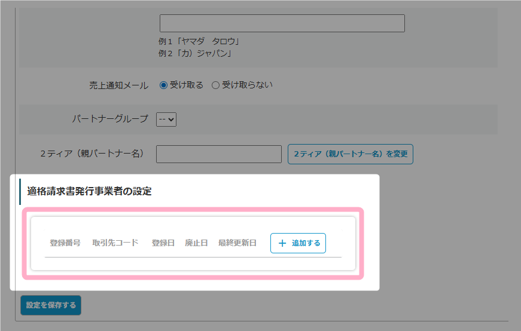Viewport: 521px width, 331px height.
Task: Click the 2ティア（親パートナー名） field label
Action: pyautogui.click(x=93, y=154)
